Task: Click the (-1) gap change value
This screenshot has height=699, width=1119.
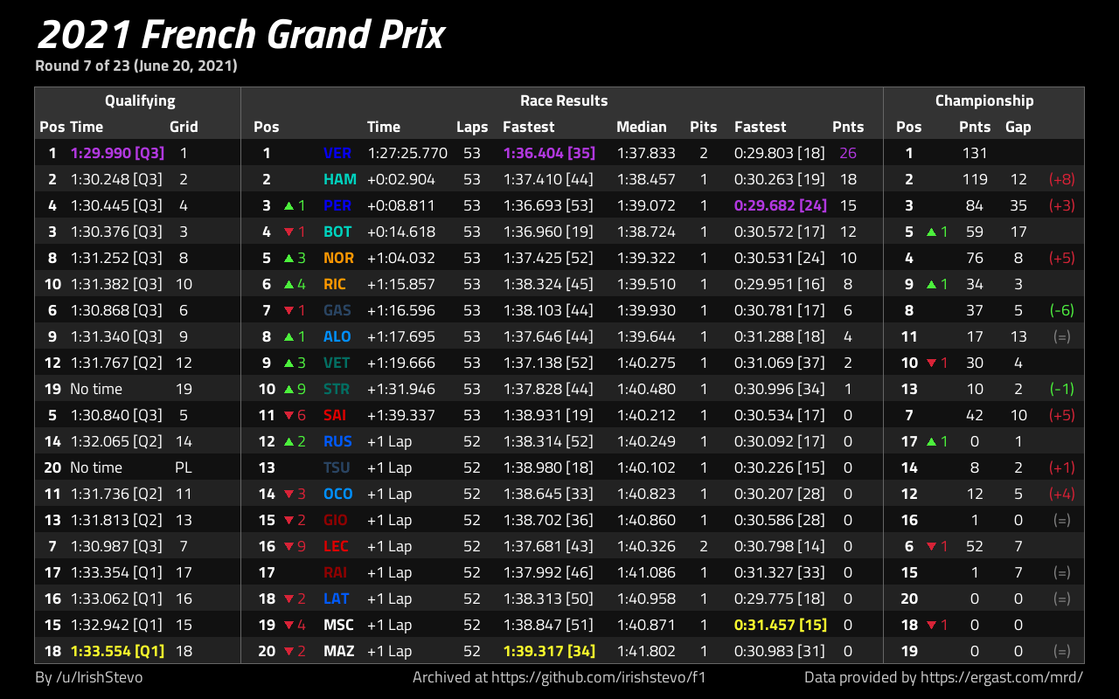Action: tap(1061, 389)
